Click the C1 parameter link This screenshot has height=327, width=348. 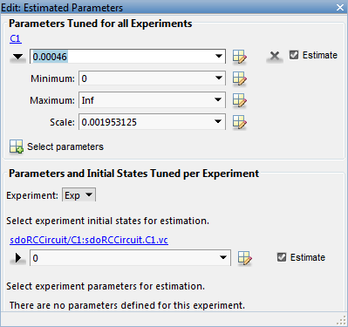(x=16, y=38)
